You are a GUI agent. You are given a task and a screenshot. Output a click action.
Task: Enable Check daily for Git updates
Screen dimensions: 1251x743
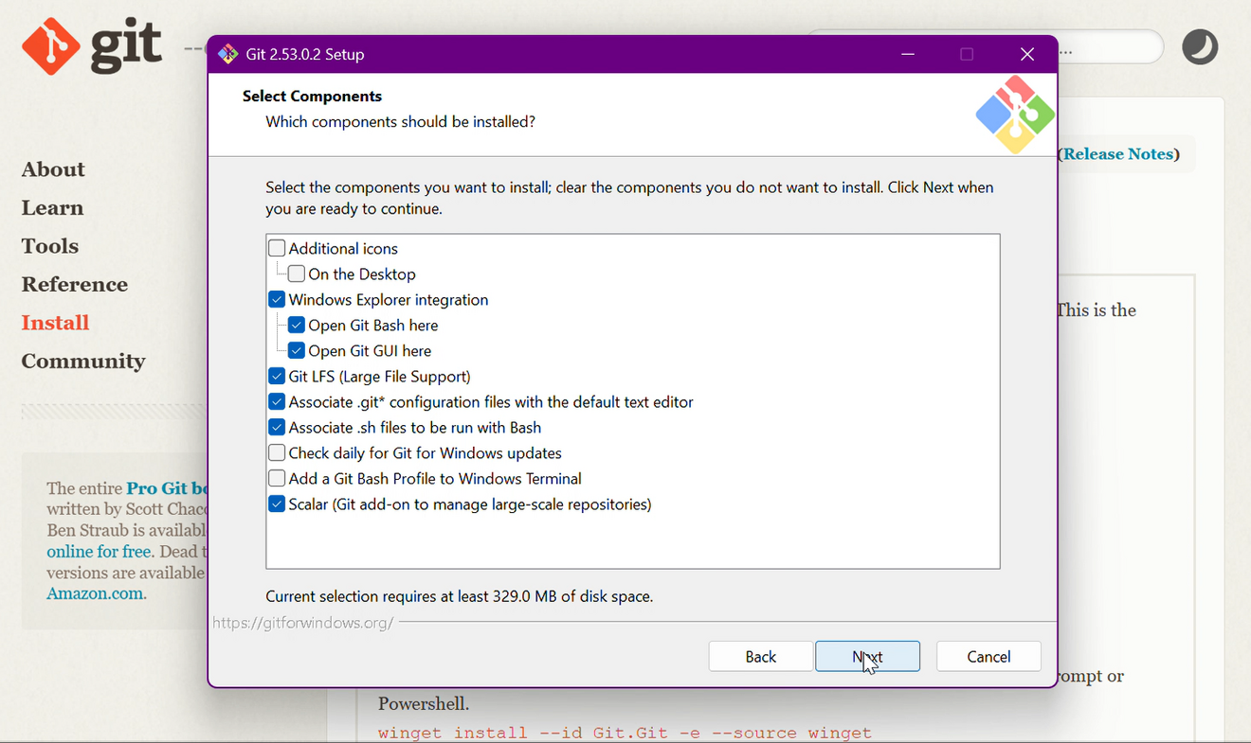pos(277,452)
